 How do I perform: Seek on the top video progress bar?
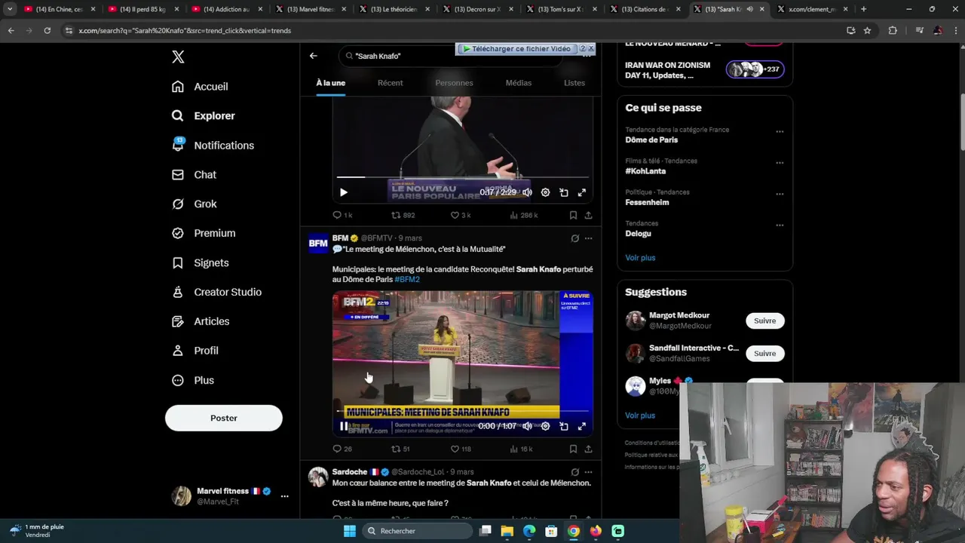point(463,178)
